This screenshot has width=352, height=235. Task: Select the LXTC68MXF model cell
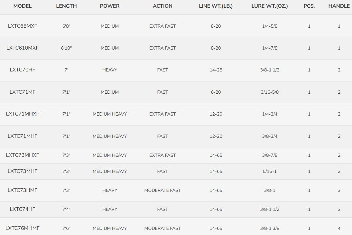point(23,26)
